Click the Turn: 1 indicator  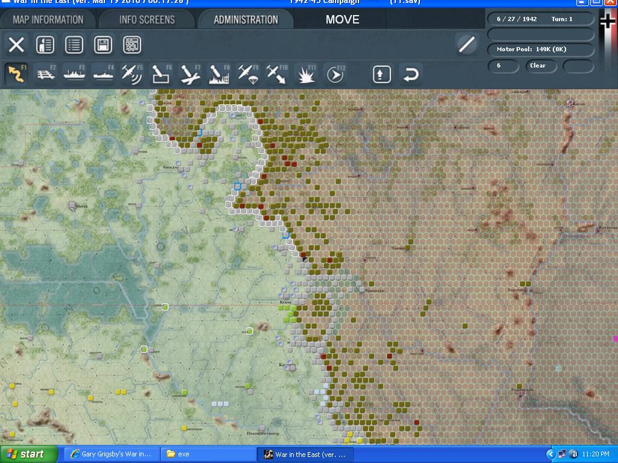pos(562,19)
